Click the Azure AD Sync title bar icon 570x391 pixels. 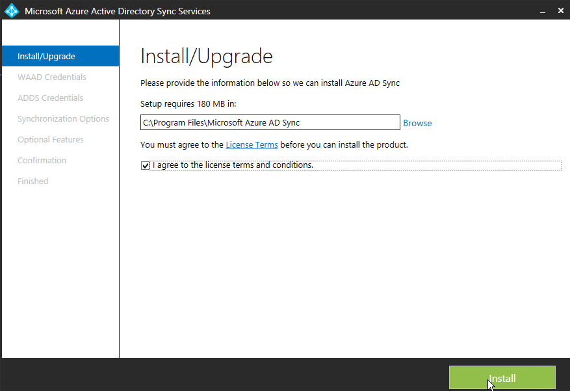(x=12, y=10)
